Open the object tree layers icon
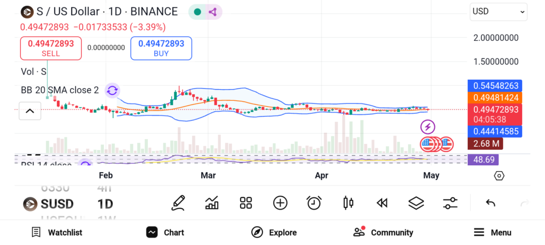The width and height of the screenshot is (545, 245). coord(416,202)
